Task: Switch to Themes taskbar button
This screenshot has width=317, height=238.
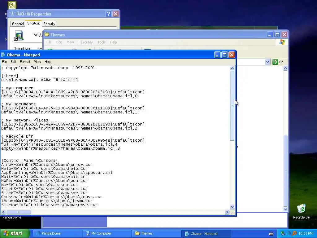Action: [x=156, y=234]
